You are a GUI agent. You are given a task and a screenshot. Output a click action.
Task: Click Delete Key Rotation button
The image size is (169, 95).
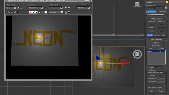point(162,27)
